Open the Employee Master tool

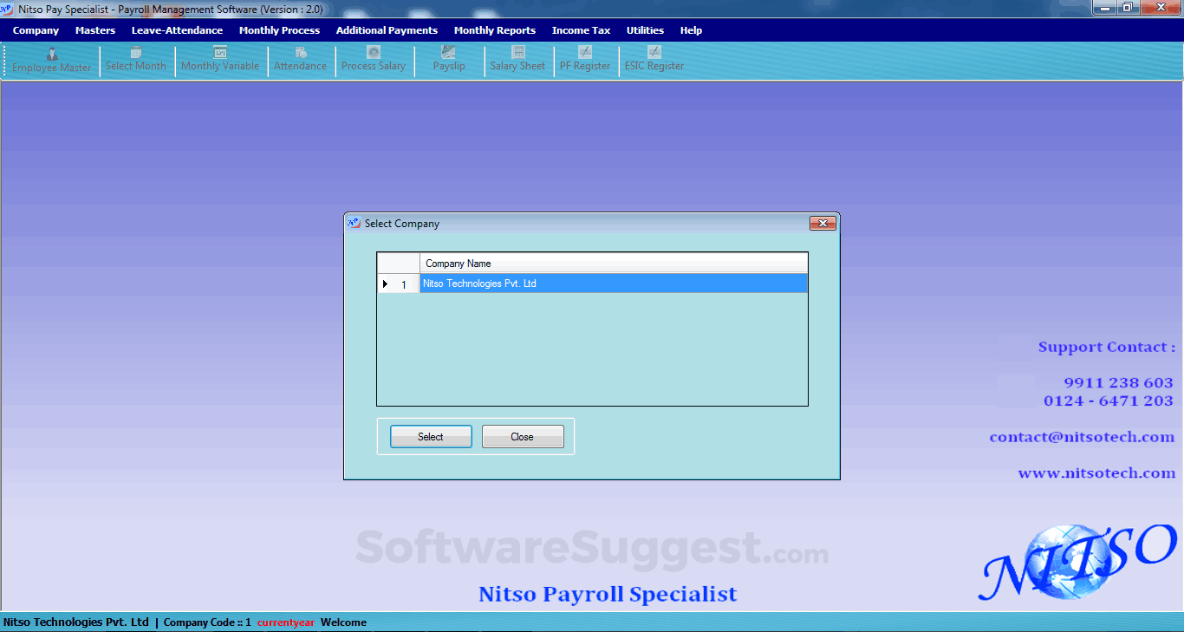[51, 59]
